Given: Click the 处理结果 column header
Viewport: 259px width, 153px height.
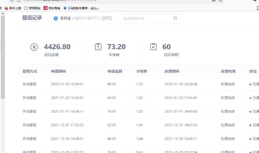Looking at the screenshot, I should point(228,71).
